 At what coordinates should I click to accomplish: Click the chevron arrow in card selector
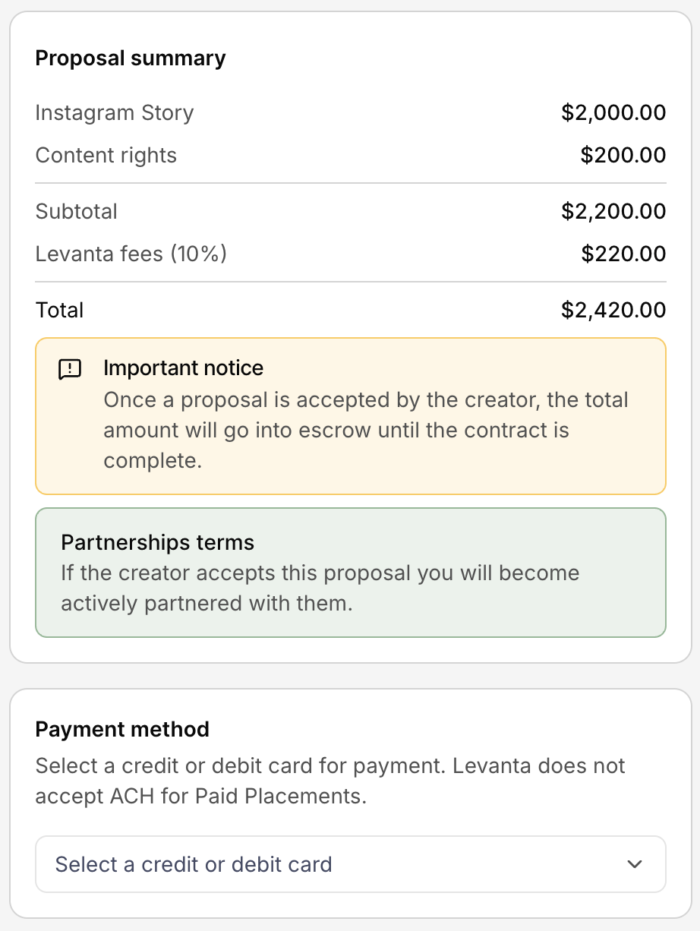tap(635, 864)
